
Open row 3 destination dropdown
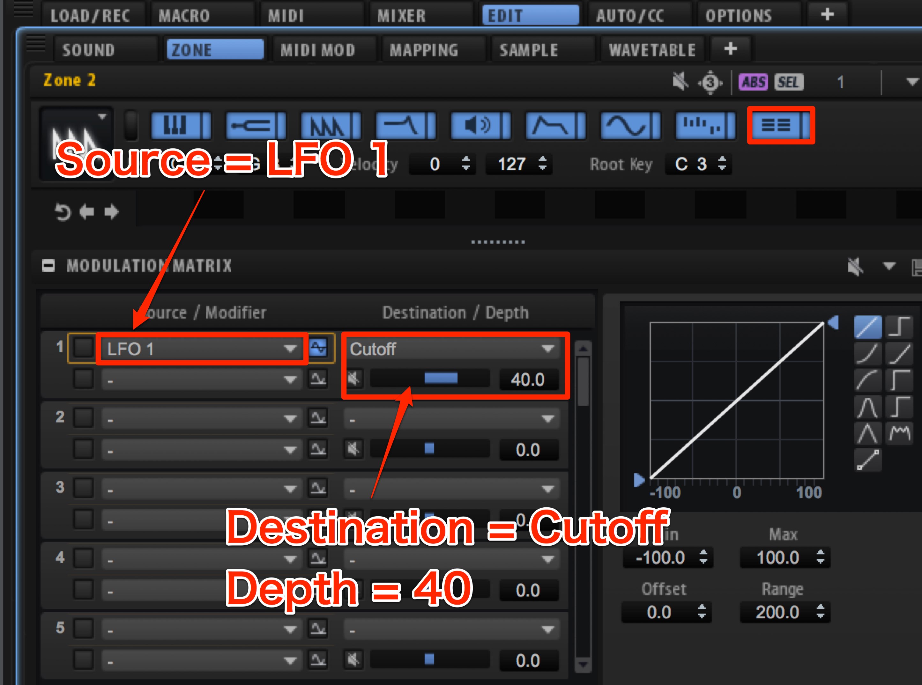(x=452, y=489)
